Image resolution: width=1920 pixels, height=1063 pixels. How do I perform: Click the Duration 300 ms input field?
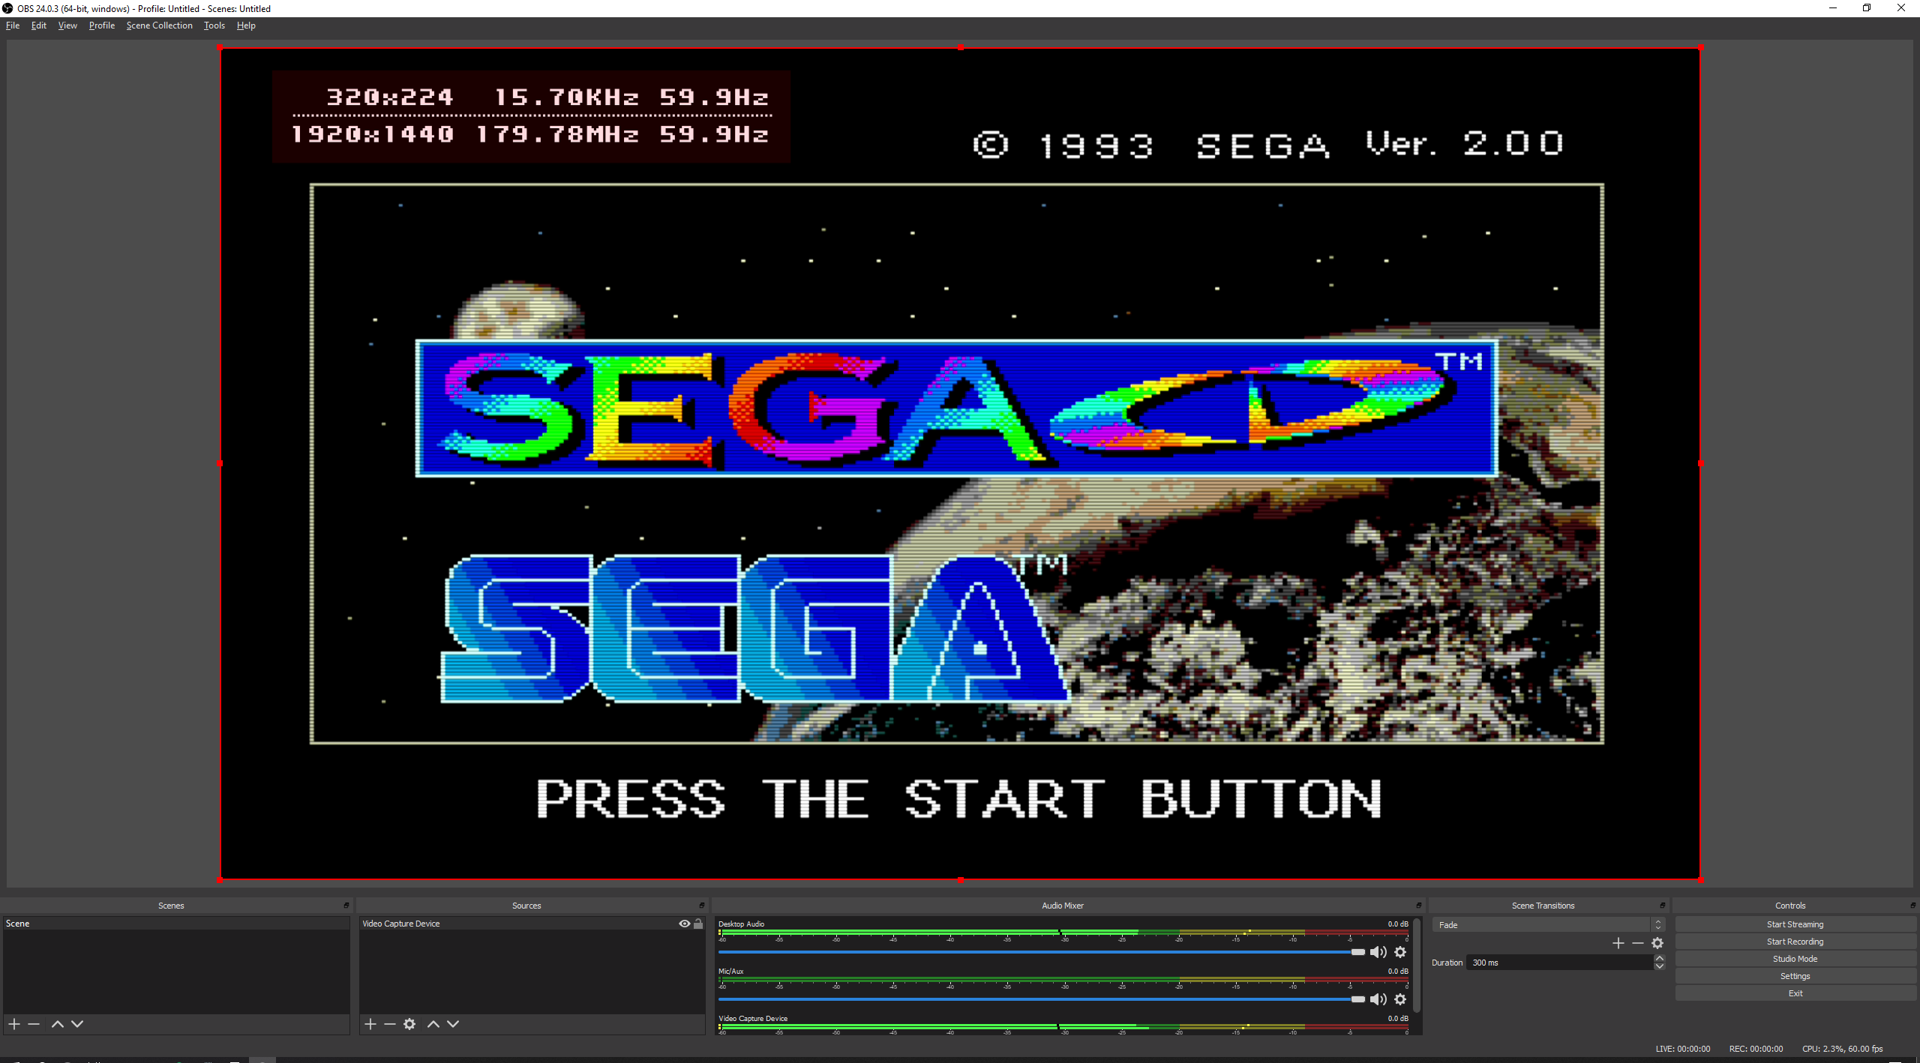(1560, 963)
